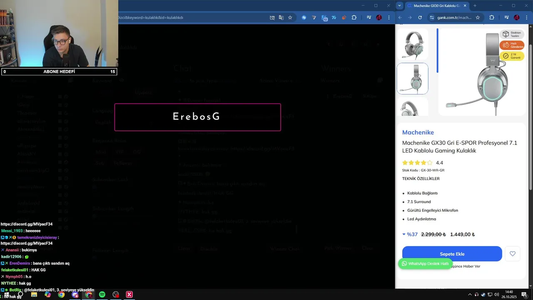533x300 pixels.
Task: Click the left browser URL containing keyword=kulaklık
Action: (x=151, y=17)
